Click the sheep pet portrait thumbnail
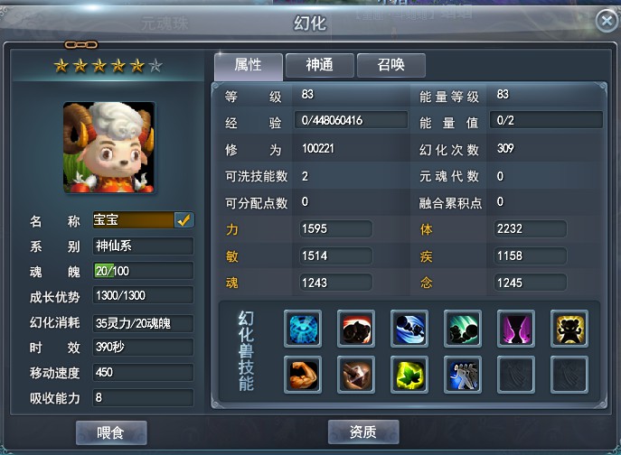621x455 pixels. coord(108,147)
